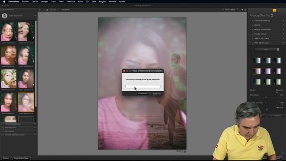This screenshot has width=286, height=161.
Task: Open the Doble exposición camera preset dropdown arrow
Action: 35,16
